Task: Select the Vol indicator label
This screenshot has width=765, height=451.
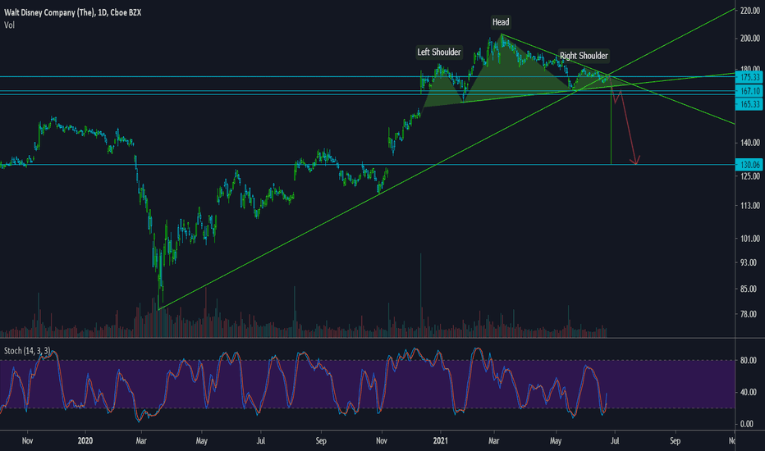Action: tap(9, 25)
